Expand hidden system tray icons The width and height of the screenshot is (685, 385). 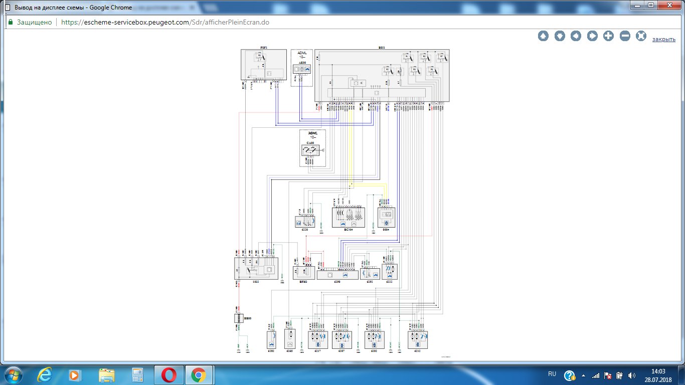tap(584, 375)
